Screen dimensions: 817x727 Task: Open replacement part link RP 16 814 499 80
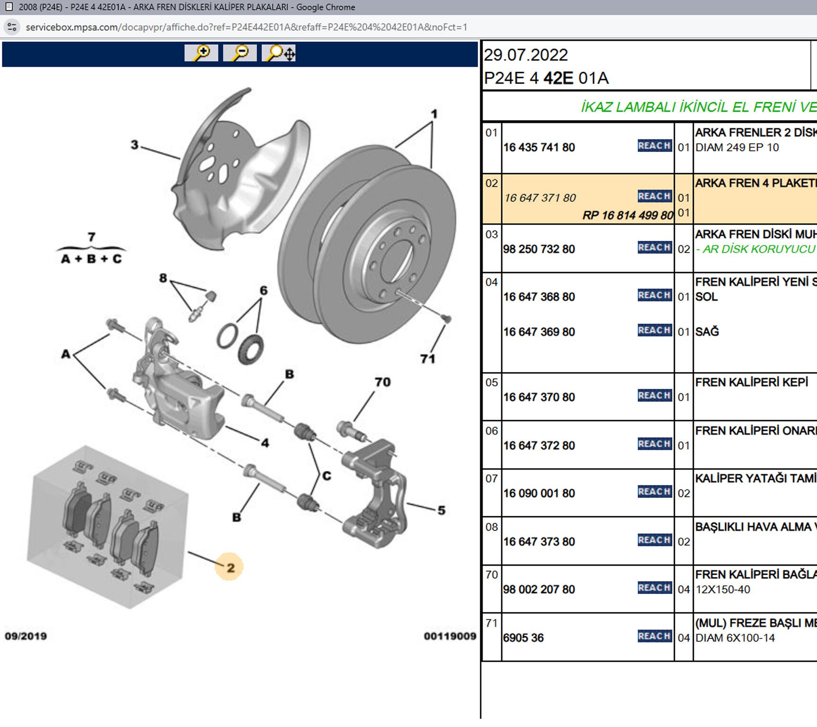(x=628, y=215)
